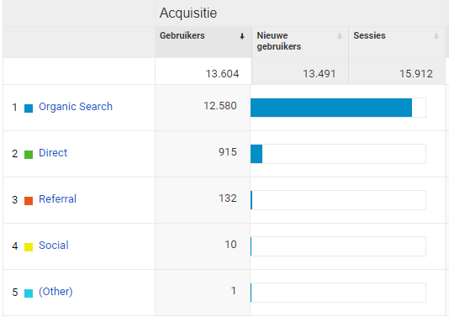Select the Nieuwe gebruikers column header
This screenshot has width=449, height=317.
click(279, 41)
